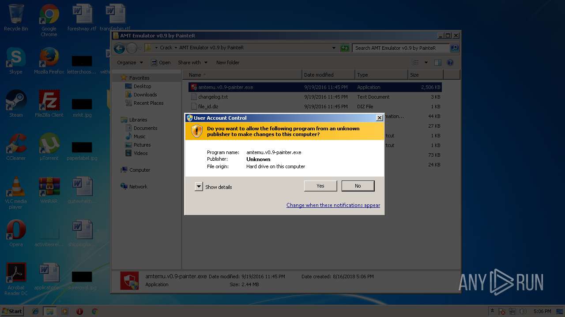
Task: Sort files by Size column
Action: [425, 75]
